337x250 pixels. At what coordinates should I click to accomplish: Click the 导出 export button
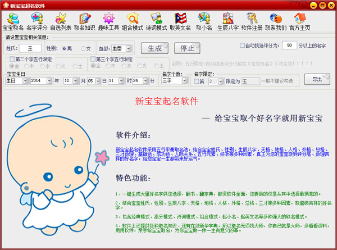pyautogui.click(x=317, y=79)
